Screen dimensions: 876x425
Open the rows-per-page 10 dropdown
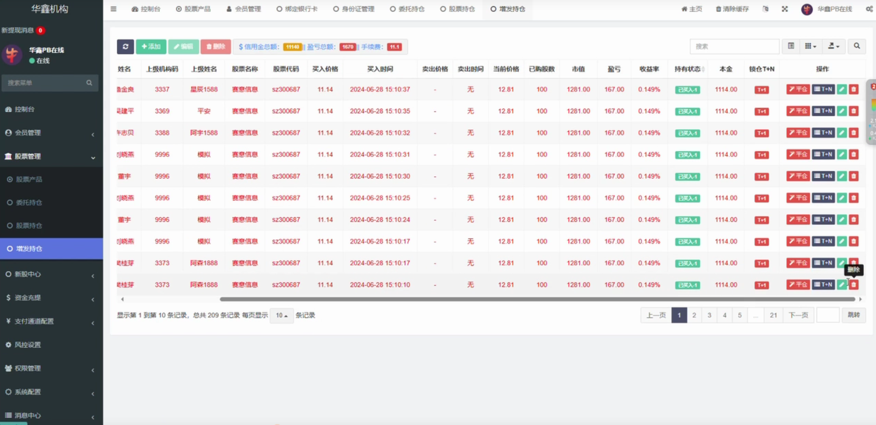[x=281, y=316]
